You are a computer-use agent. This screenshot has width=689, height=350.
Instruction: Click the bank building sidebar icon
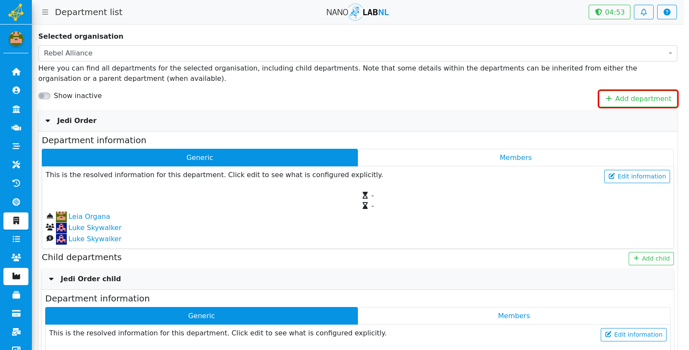click(x=16, y=109)
